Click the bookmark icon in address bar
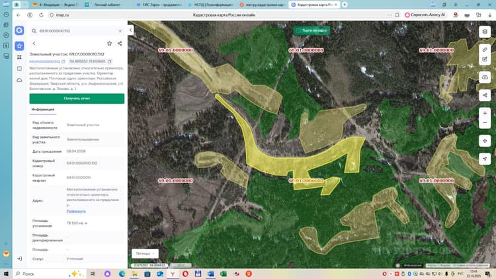 (397, 15)
